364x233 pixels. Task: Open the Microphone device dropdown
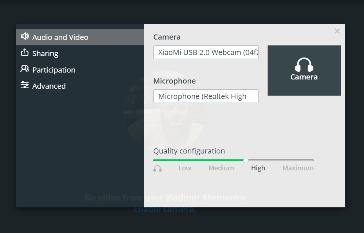click(206, 96)
